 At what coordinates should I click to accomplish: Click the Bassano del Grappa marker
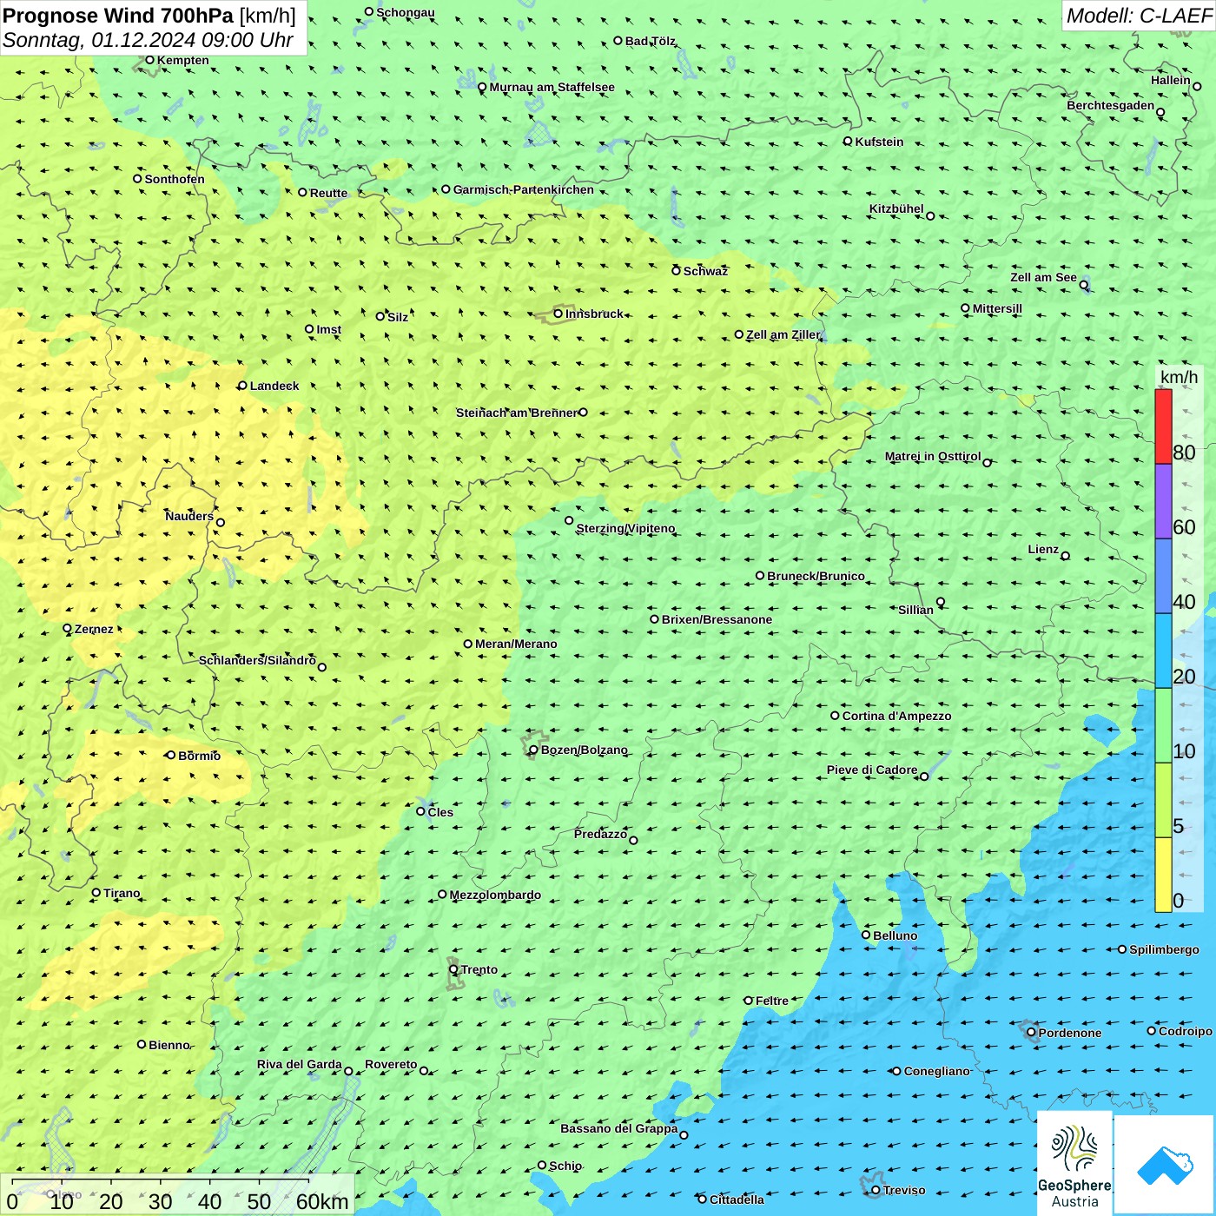[x=684, y=1134]
